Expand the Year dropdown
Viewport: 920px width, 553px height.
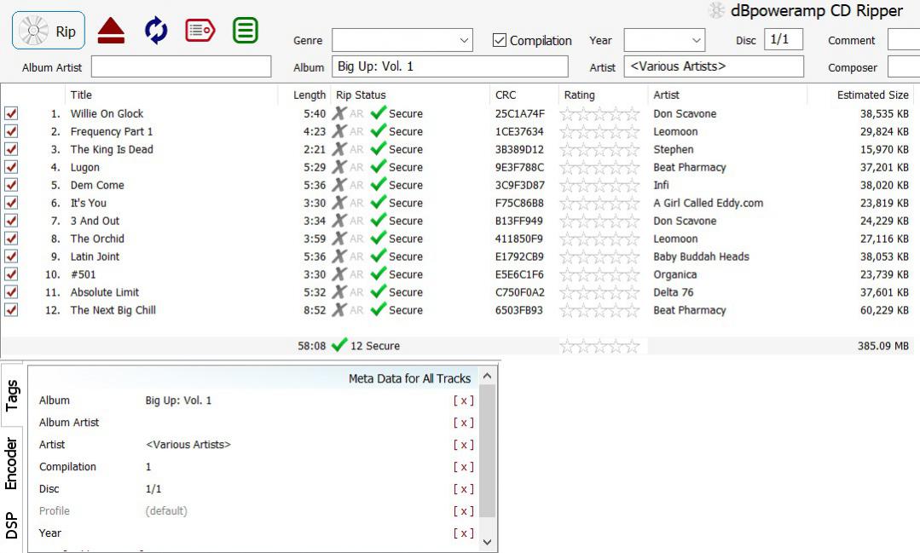coord(697,40)
